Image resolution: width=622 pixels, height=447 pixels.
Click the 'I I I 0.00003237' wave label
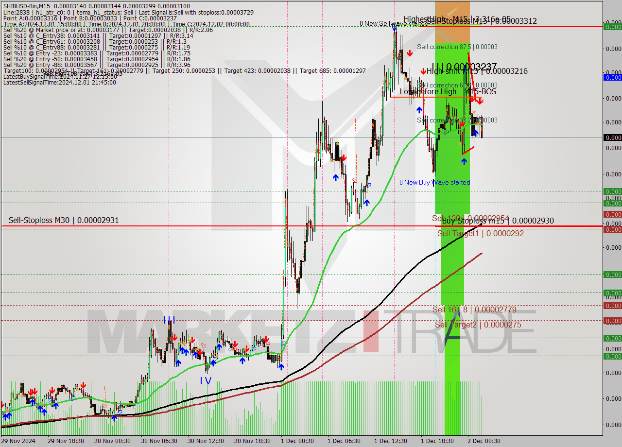[x=464, y=67]
